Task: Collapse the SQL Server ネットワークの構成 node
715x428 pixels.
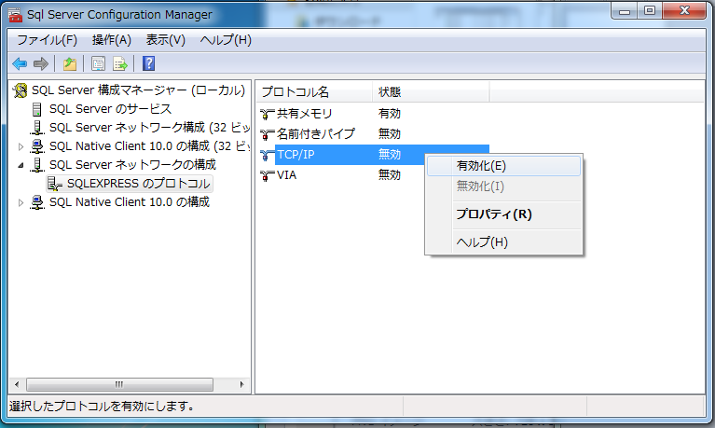Action: pyautogui.click(x=21, y=165)
